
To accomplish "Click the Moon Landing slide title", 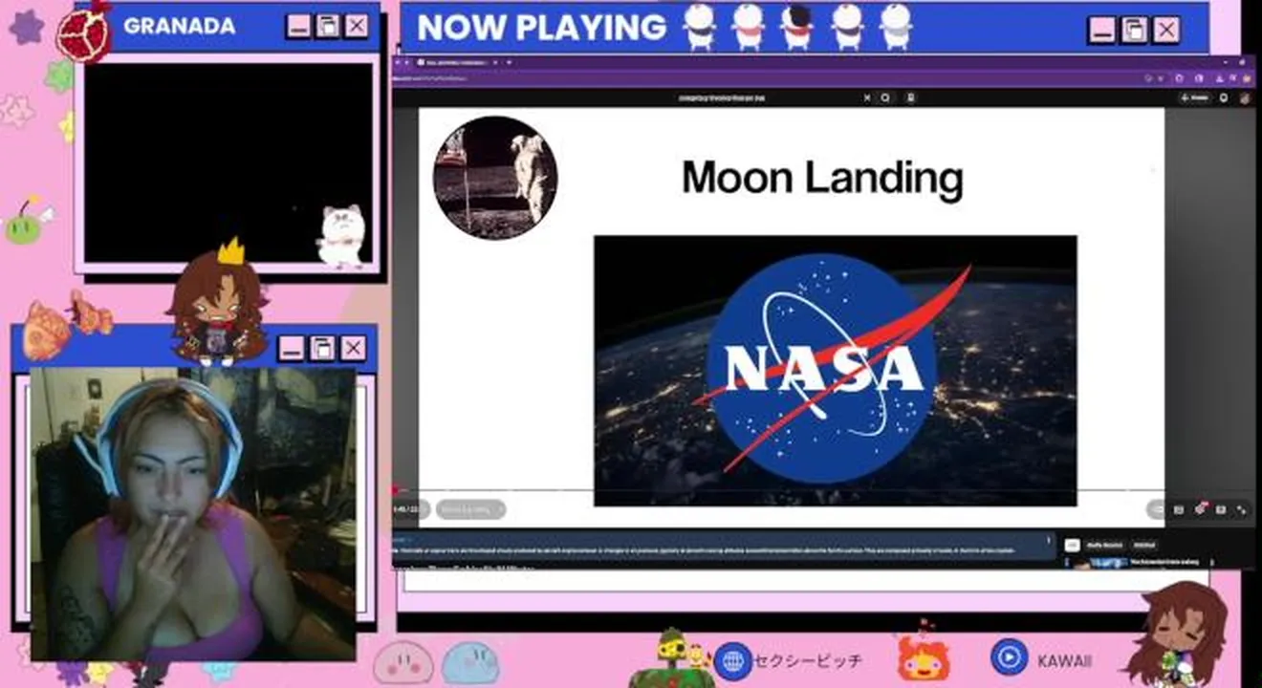I will [822, 178].
